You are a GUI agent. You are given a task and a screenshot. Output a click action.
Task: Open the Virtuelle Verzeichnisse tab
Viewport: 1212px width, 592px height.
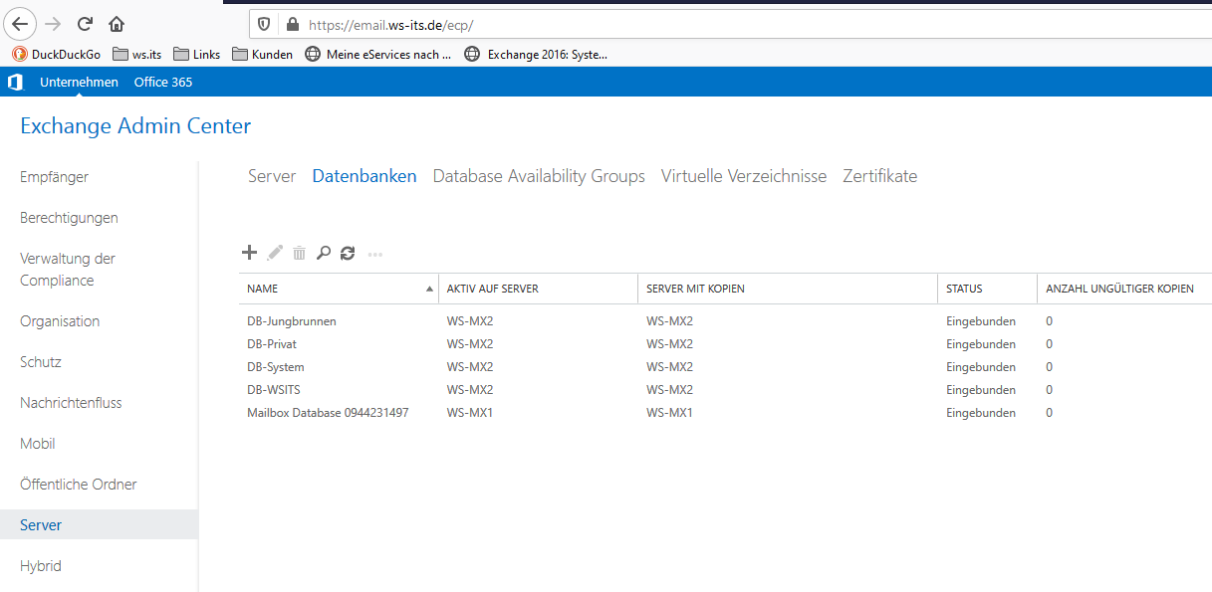(x=744, y=176)
